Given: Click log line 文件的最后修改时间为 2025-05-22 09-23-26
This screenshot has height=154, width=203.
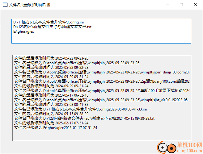Looking at the screenshot, I should pyautogui.click(x=51, y=58).
